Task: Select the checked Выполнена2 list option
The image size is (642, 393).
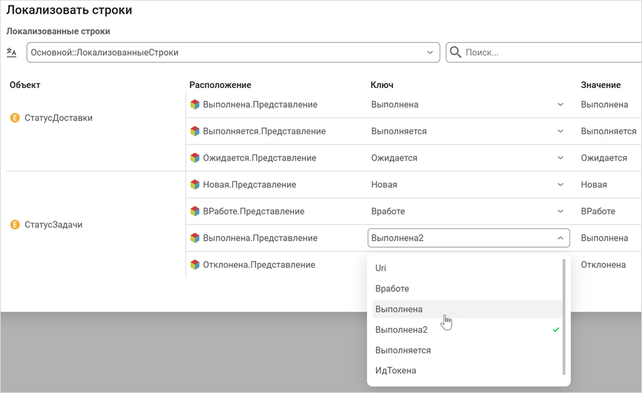Action: pos(402,330)
